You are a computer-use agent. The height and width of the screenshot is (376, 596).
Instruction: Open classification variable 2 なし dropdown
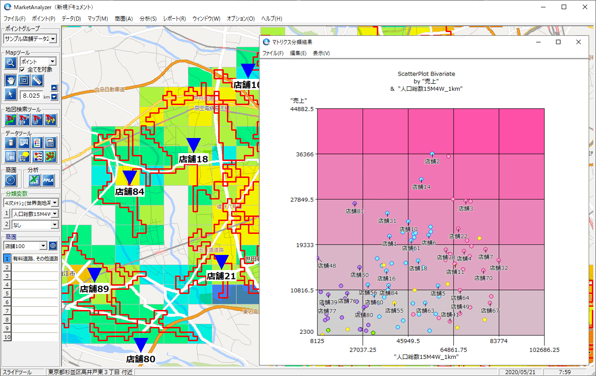(x=55, y=225)
